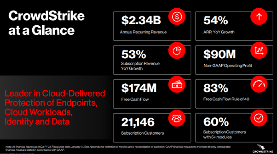Click the up arrow icon by 54%

coord(259,17)
